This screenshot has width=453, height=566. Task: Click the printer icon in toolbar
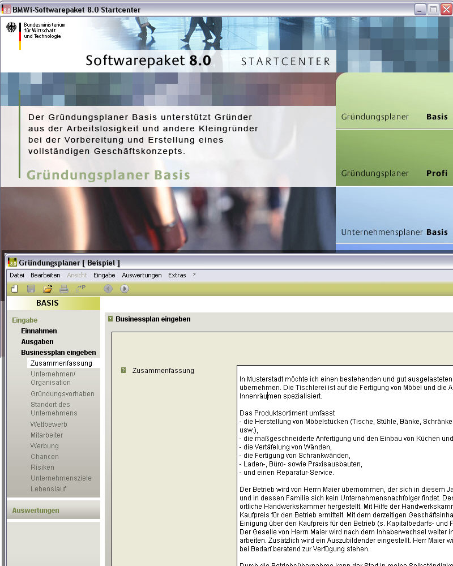(64, 289)
